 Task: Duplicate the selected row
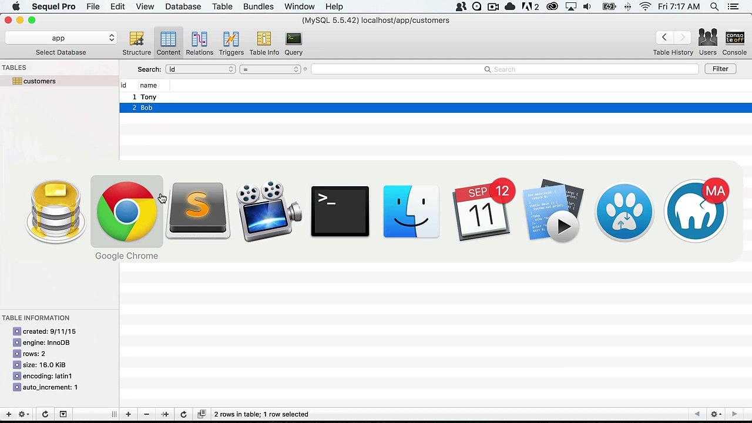click(165, 414)
